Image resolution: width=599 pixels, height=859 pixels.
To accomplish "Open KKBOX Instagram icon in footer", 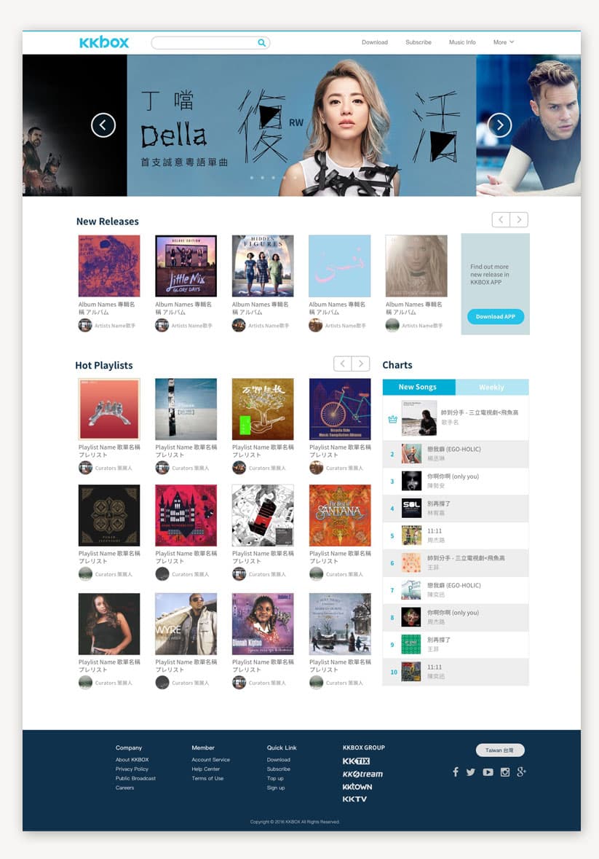I will coord(505,772).
